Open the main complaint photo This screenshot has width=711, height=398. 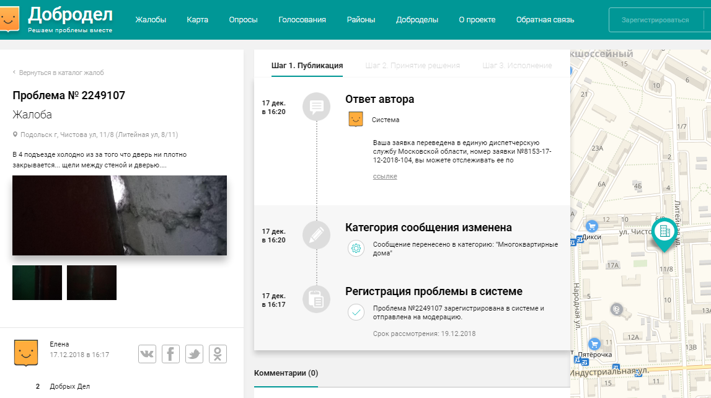click(x=120, y=215)
